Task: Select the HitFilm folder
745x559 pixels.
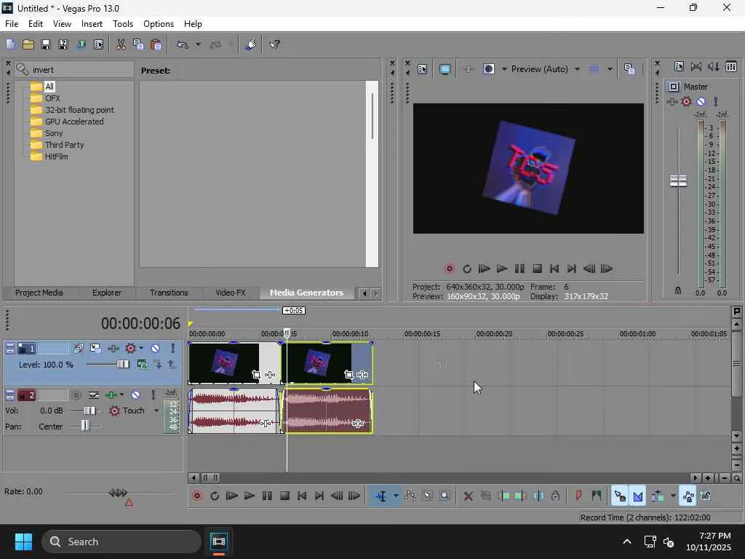Action: point(56,156)
